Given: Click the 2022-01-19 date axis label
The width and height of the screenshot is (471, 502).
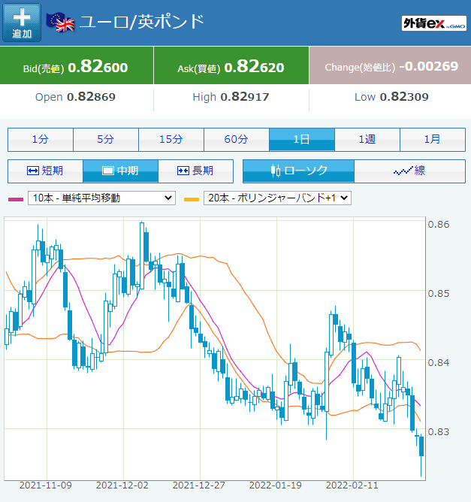Looking at the screenshot, I should click(x=276, y=485).
